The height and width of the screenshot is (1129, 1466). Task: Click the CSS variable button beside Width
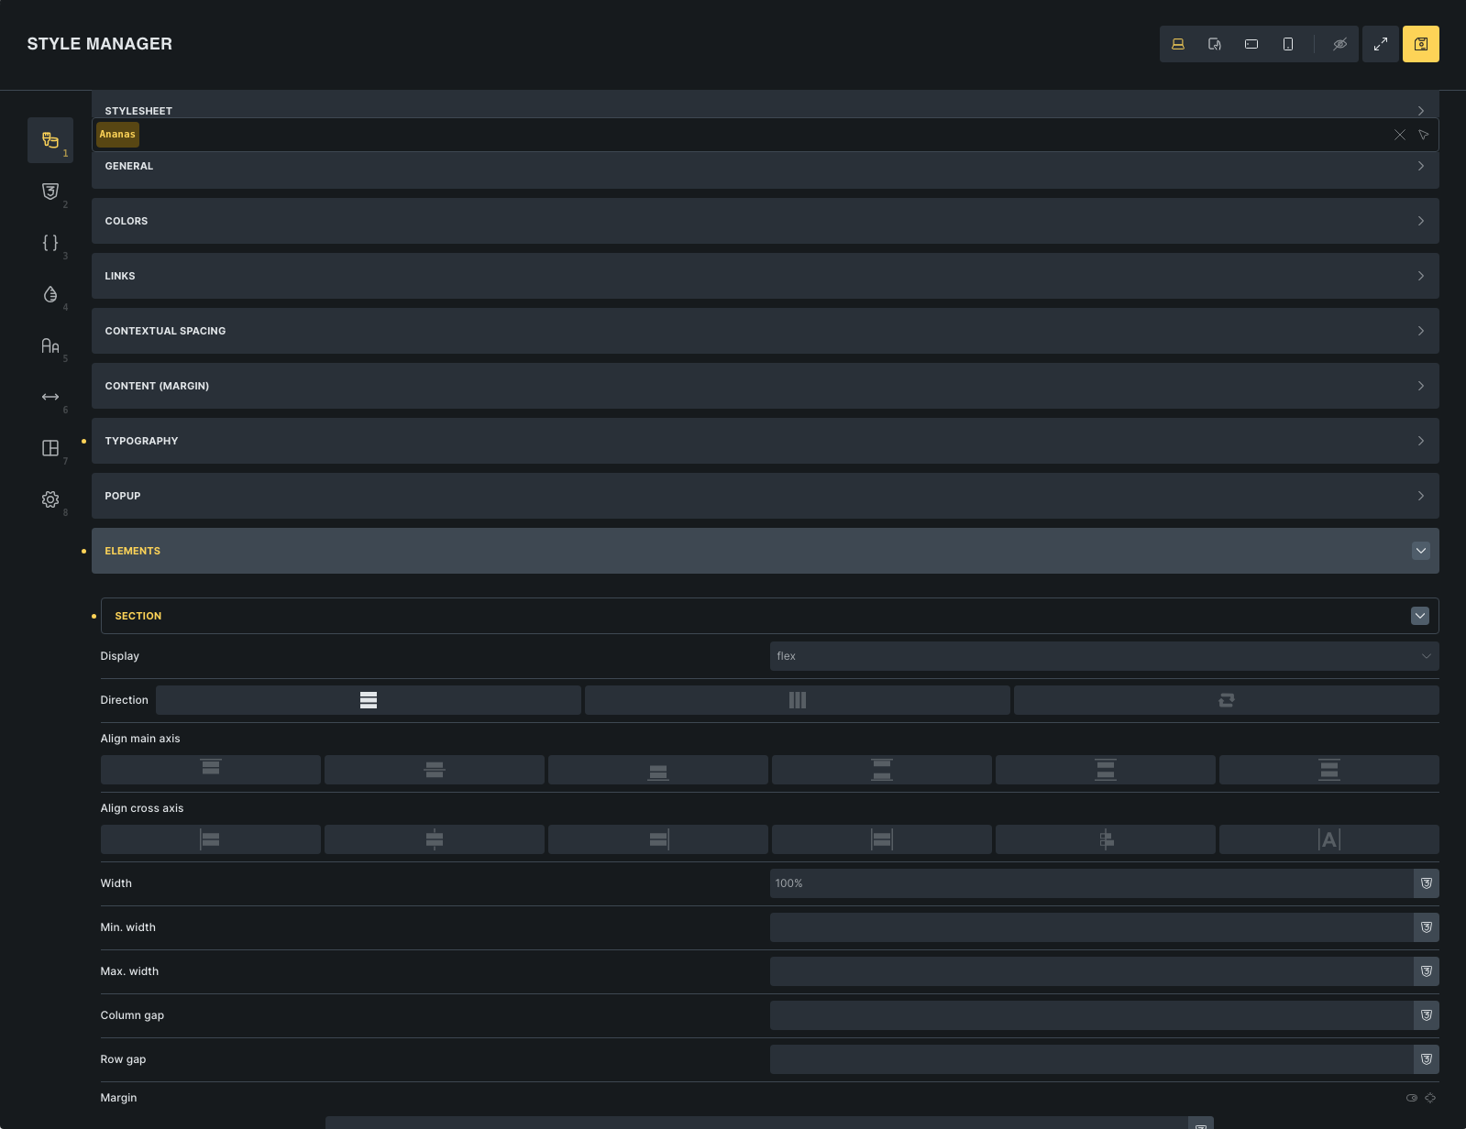[x=1426, y=883]
